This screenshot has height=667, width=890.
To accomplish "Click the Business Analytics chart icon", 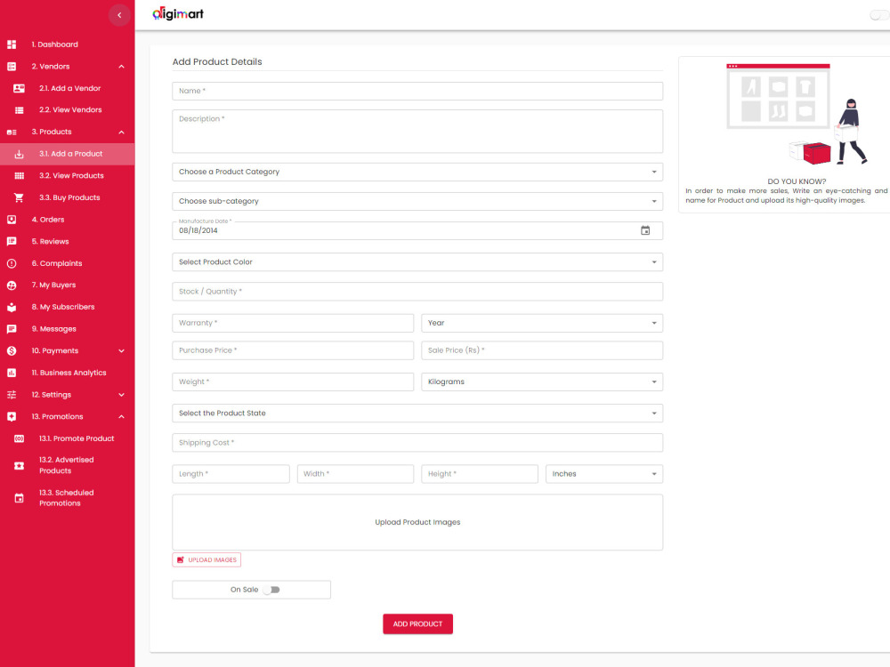I will [12, 374].
